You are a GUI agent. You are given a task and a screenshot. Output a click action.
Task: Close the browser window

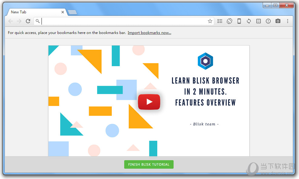pos(287,5)
